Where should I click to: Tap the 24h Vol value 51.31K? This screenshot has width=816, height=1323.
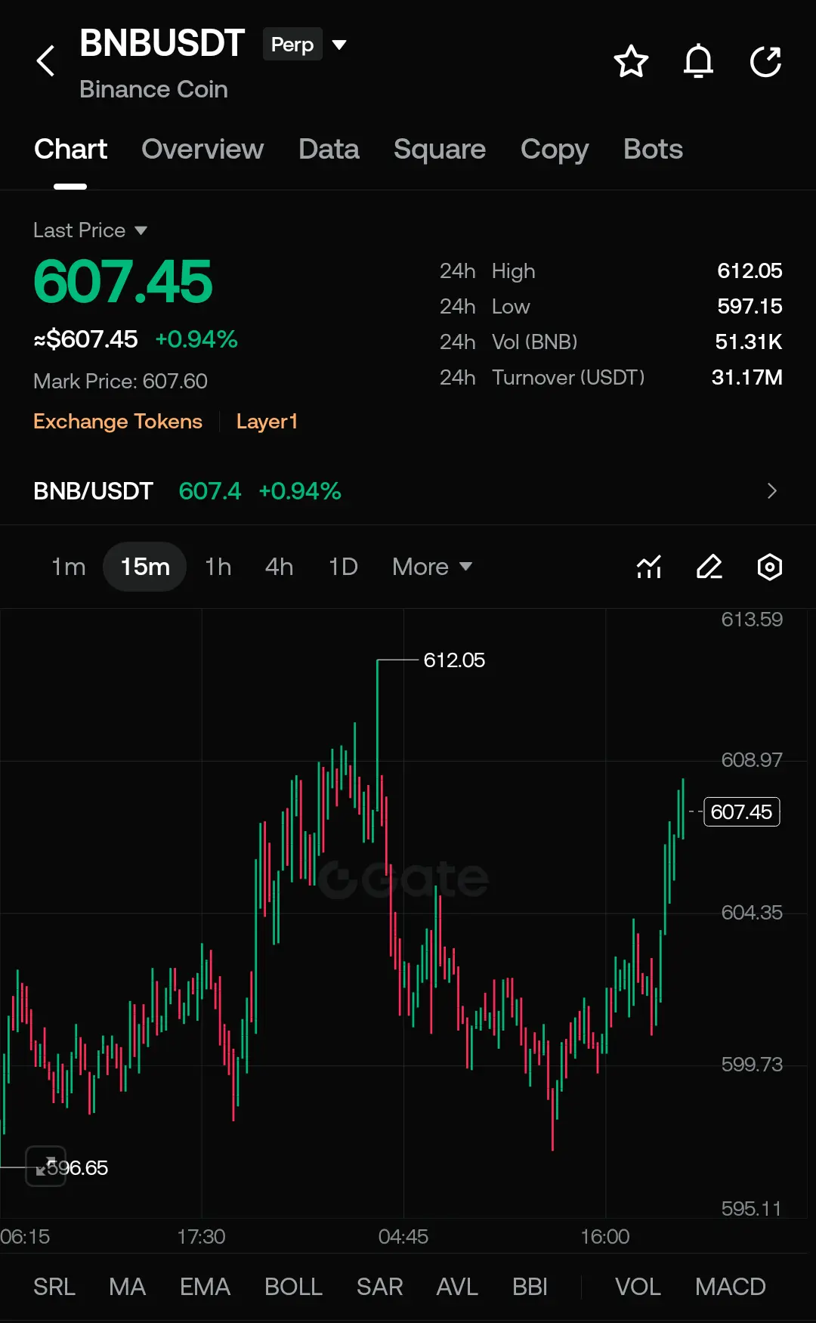[748, 342]
